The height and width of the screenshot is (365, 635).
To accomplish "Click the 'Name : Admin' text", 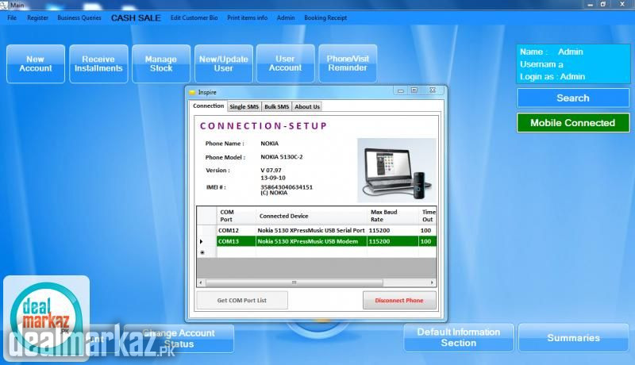I will pyautogui.click(x=551, y=52).
